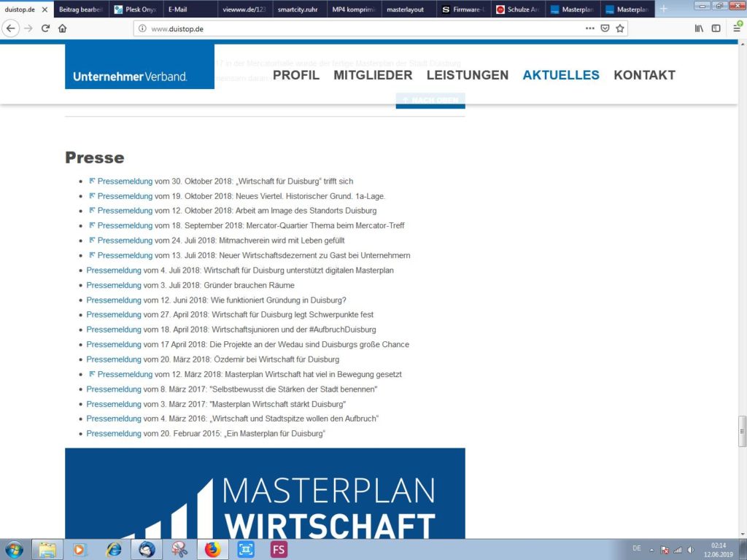Image resolution: width=747 pixels, height=560 pixels.
Task: Open the volume control in system tray
Action: 691,550
